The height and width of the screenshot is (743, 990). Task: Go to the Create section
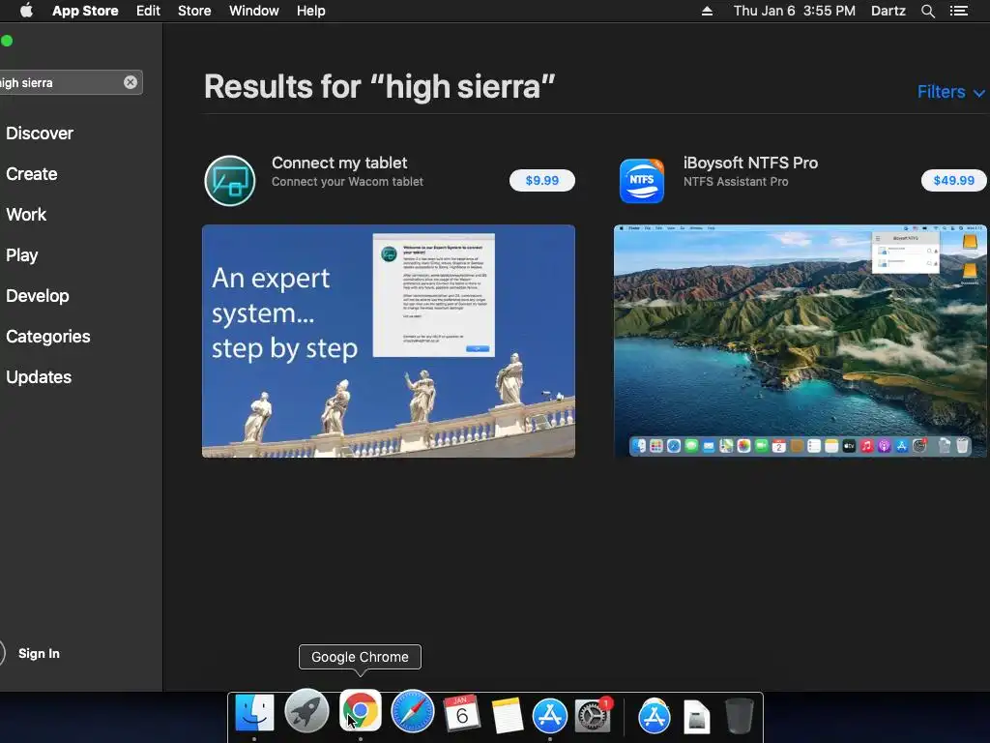[x=32, y=174]
